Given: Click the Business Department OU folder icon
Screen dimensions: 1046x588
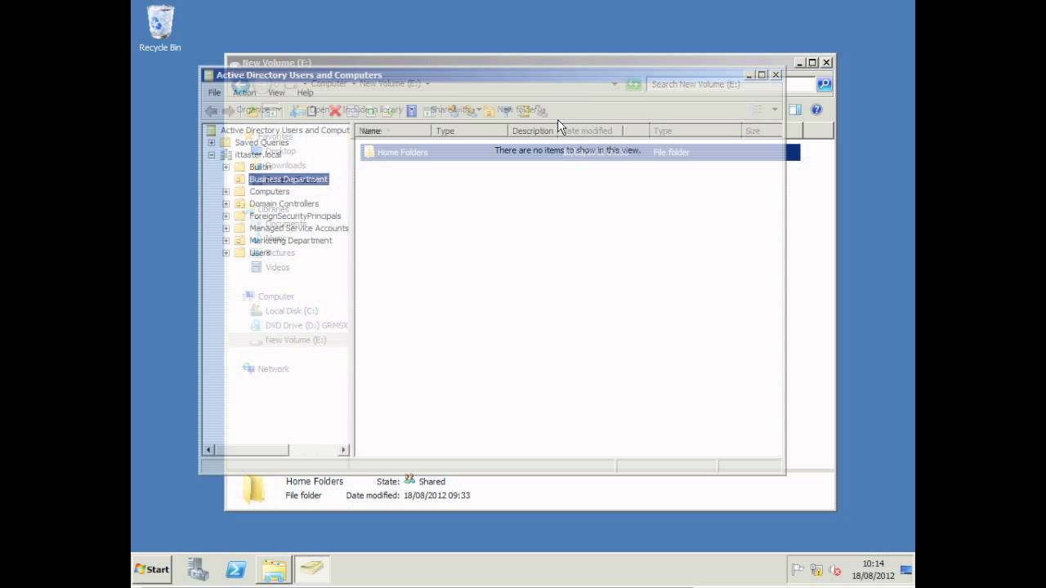Looking at the screenshot, I should [x=240, y=179].
